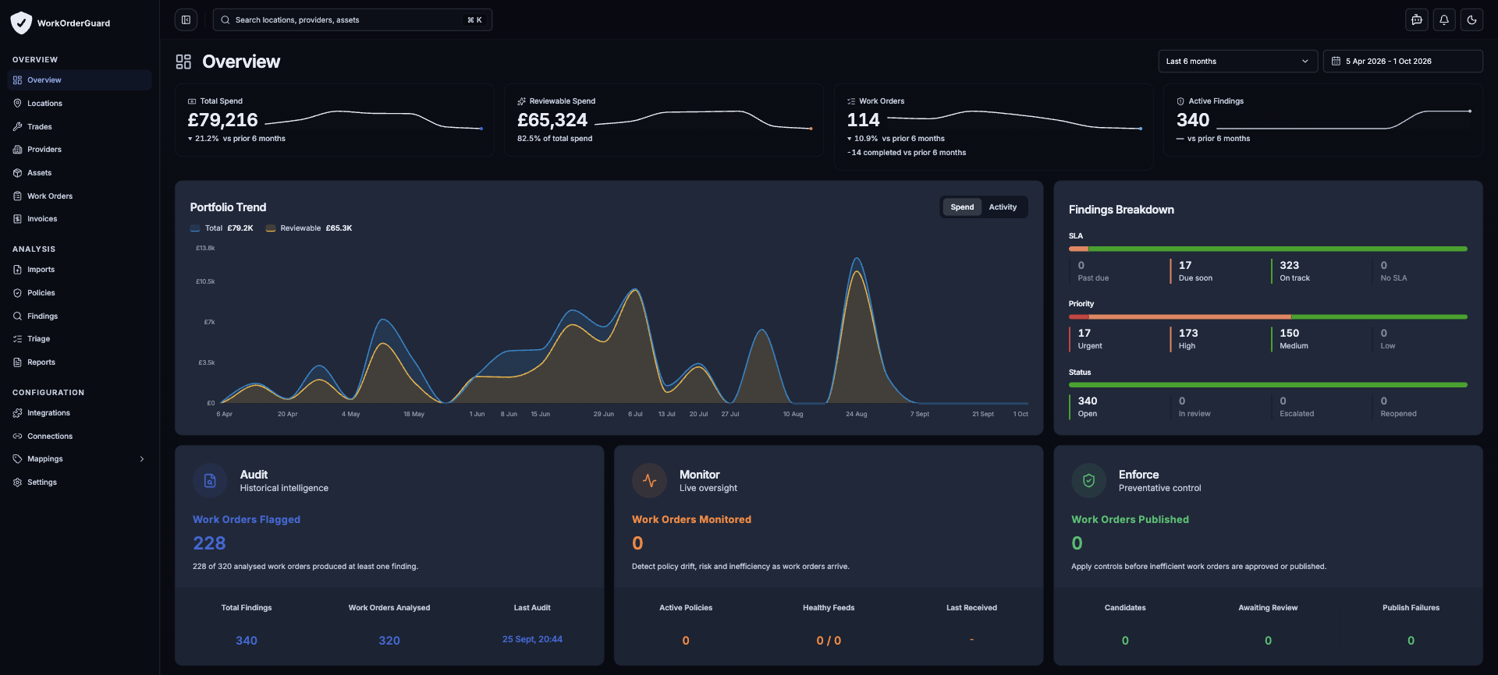Click the Work Orders Flagged link
Viewport: 1498px width, 675px height.
tap(247, 519)
